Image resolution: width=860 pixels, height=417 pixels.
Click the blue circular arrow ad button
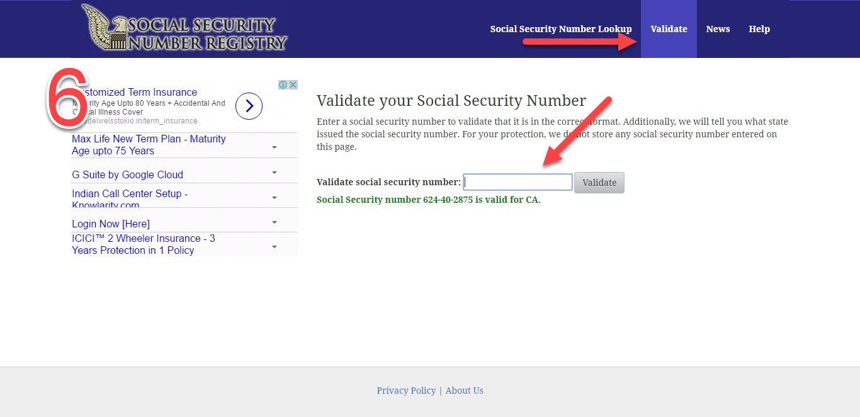[x=249, y=106]
